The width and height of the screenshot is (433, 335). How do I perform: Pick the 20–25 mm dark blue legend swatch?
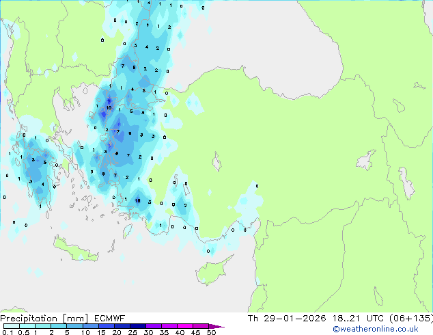[122, 326]
